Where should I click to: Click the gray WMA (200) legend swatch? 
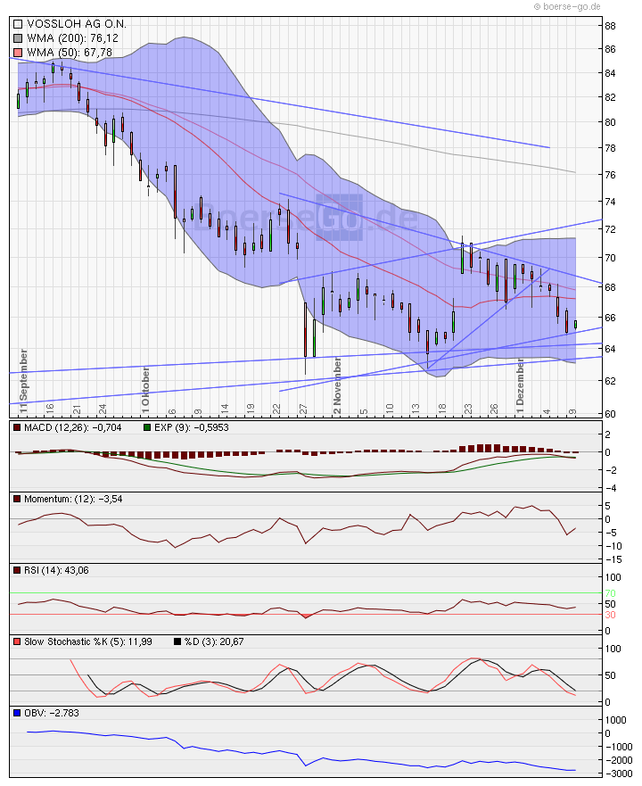18,38
